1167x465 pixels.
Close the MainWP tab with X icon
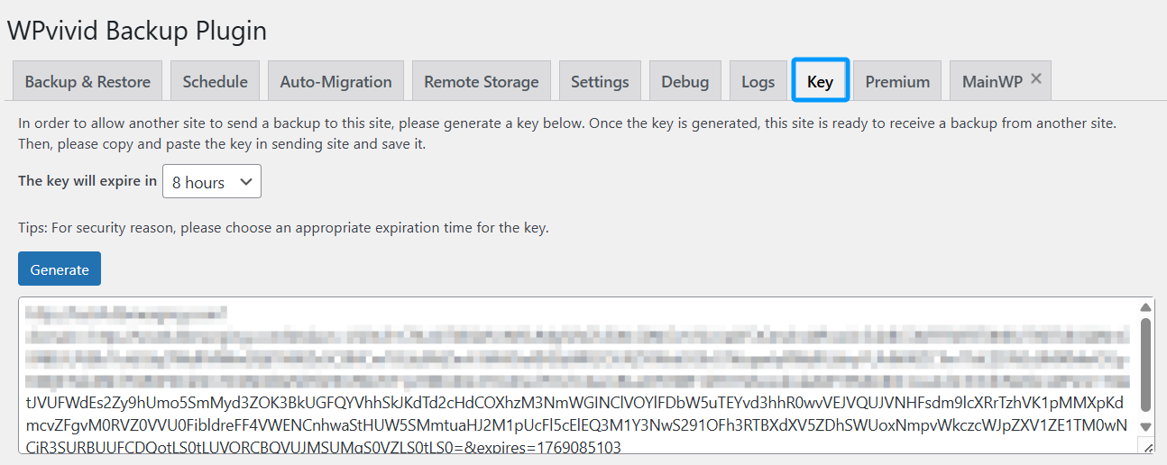pyautogui.click(x=1036, y=79)
